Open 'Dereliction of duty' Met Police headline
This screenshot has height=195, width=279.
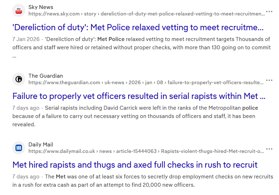coord(138,28)
